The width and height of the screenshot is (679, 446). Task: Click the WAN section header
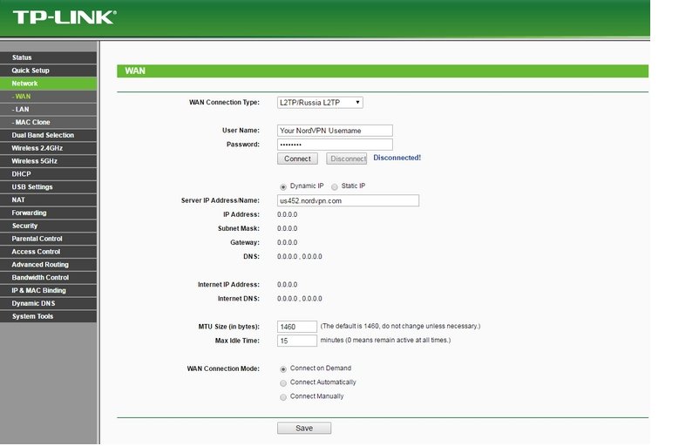pos(383,71)
